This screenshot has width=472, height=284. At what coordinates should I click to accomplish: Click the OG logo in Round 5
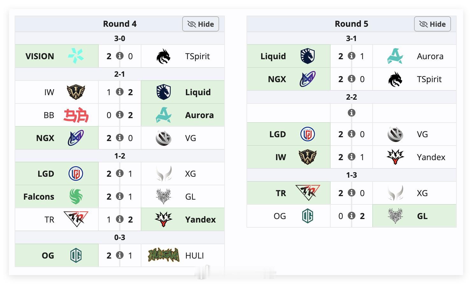pyautogui.click(x=308, y=216)
